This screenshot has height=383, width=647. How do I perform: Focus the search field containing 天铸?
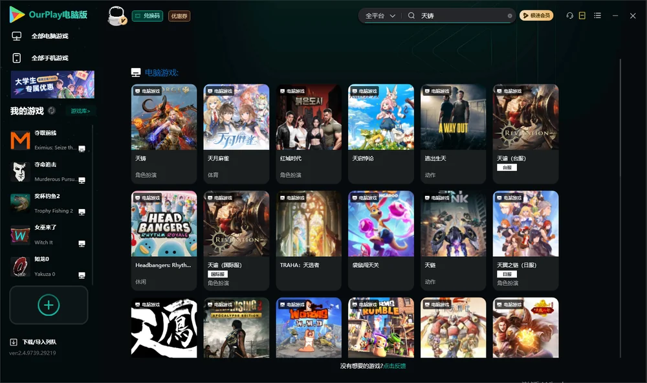[x=462, y=16]
